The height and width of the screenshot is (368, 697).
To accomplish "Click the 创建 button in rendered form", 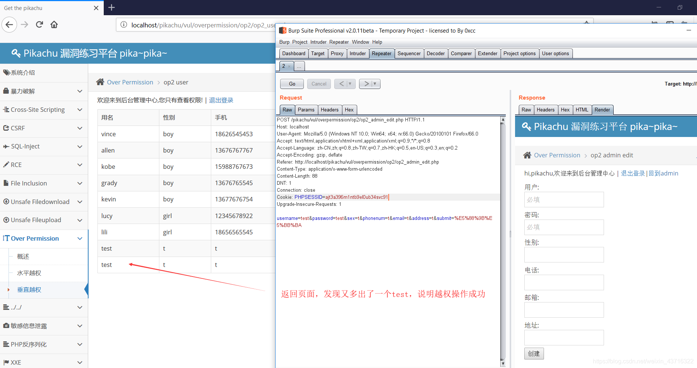I will 534,353.
